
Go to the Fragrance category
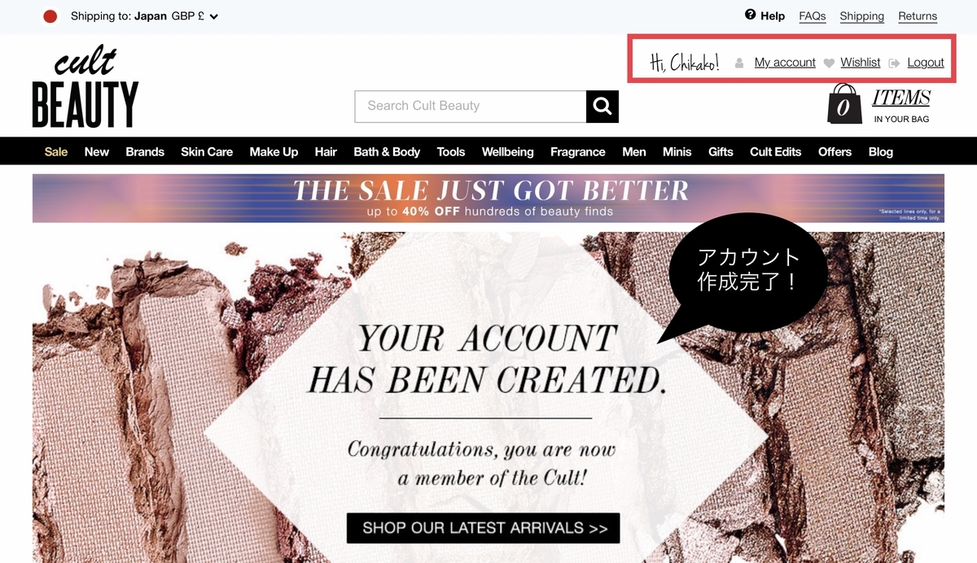click(x=578, y=151)
